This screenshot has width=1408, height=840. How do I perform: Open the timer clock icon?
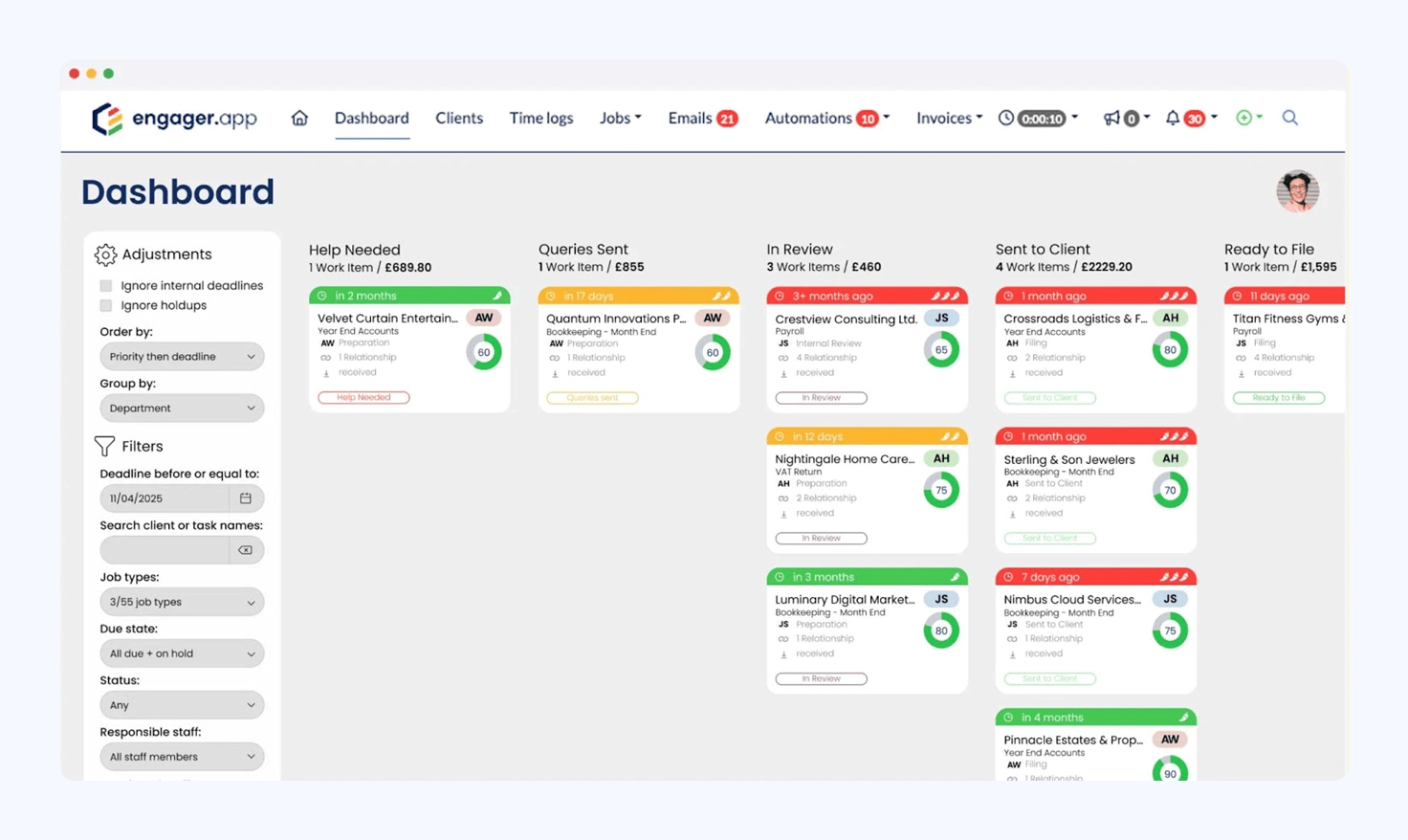(1006, 118)
